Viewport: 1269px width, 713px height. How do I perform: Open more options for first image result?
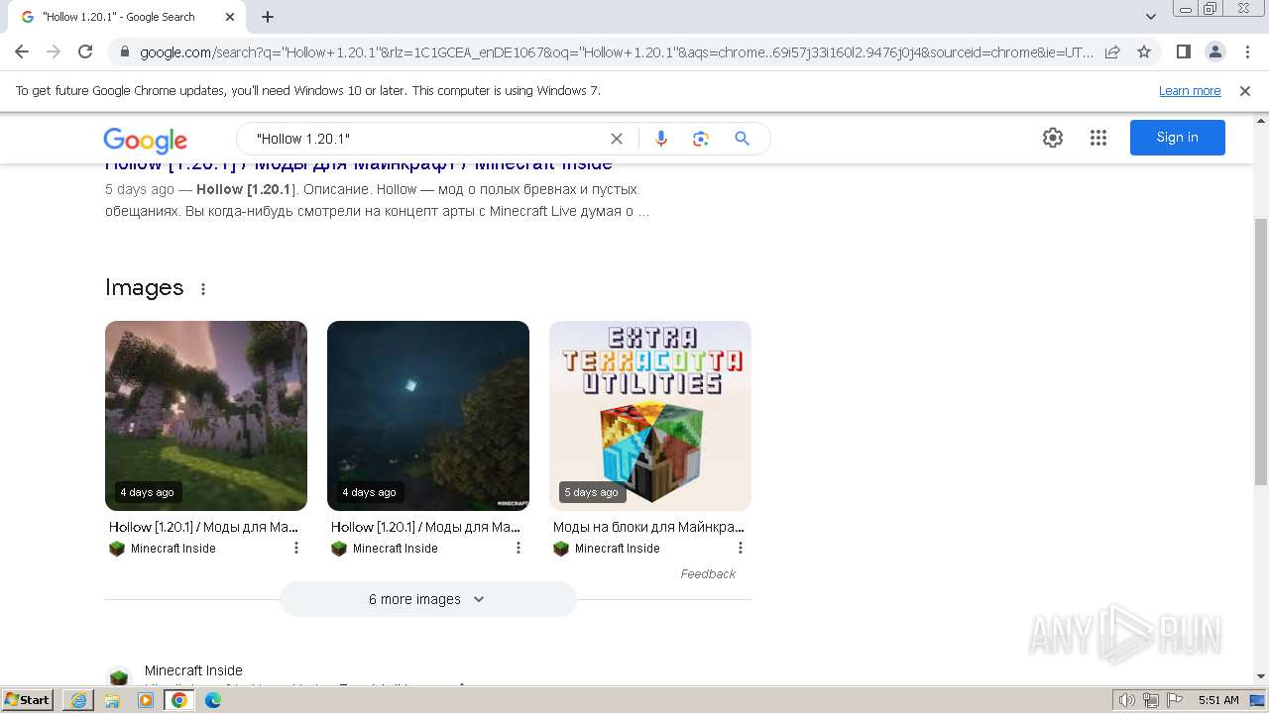[295, 548]
